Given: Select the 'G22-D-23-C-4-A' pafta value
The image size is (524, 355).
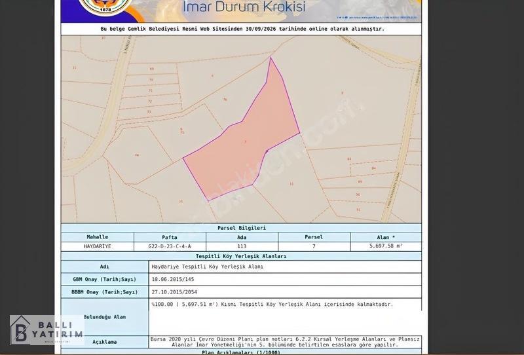Looking at the screenshot, I should coord(170,246).
